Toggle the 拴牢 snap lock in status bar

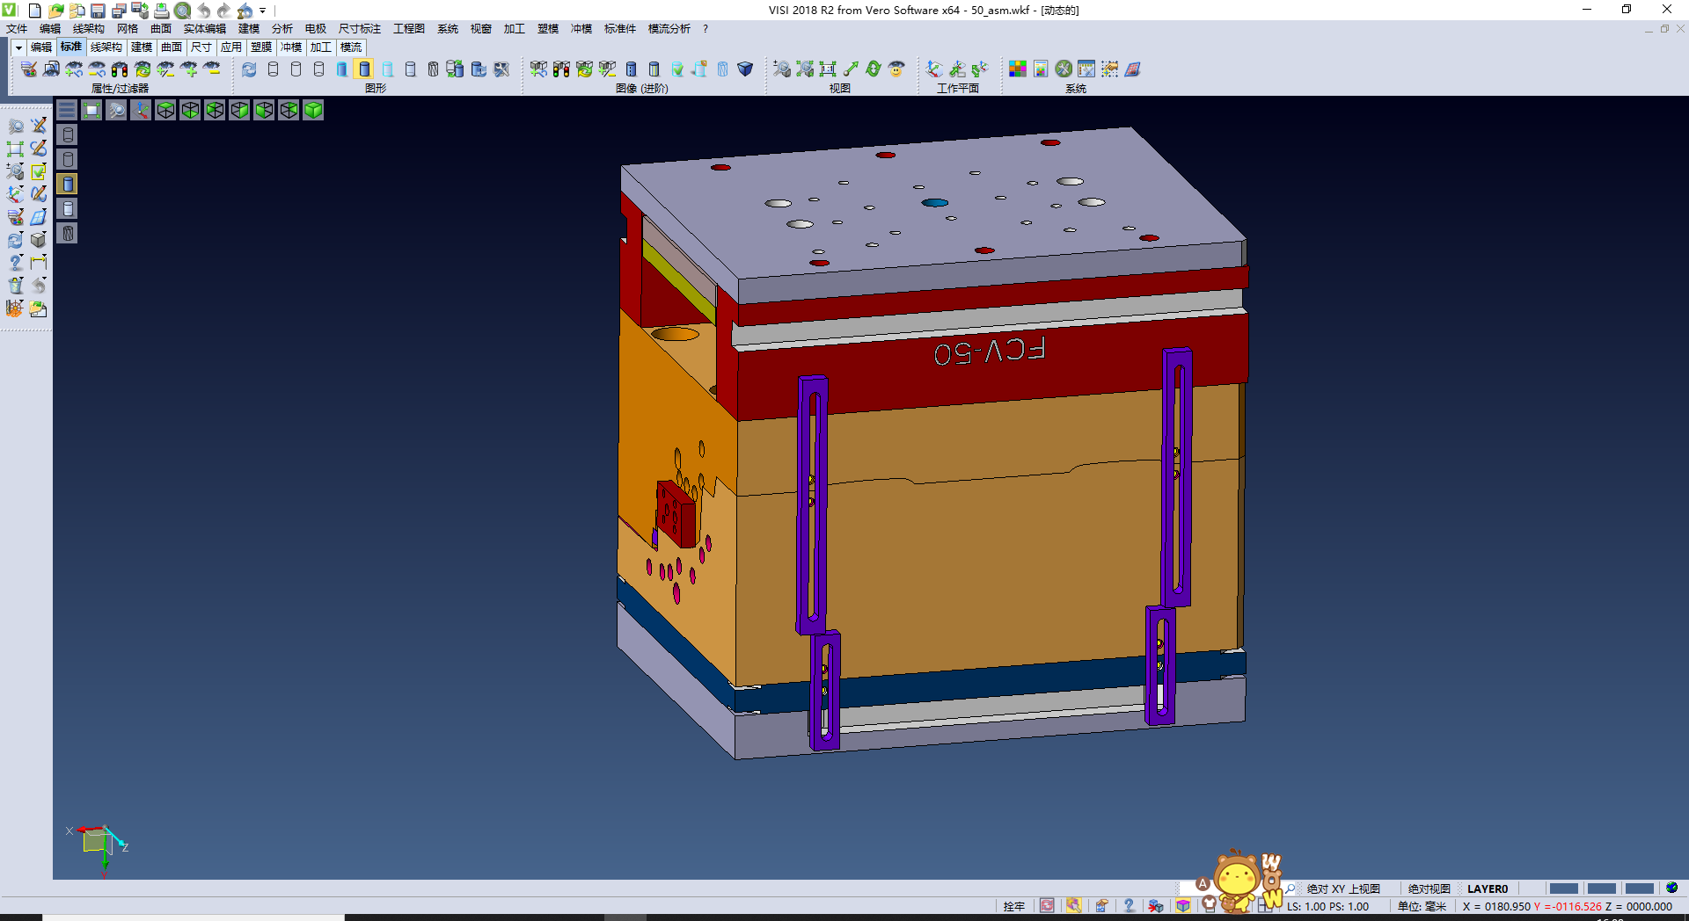point(1014,906)
